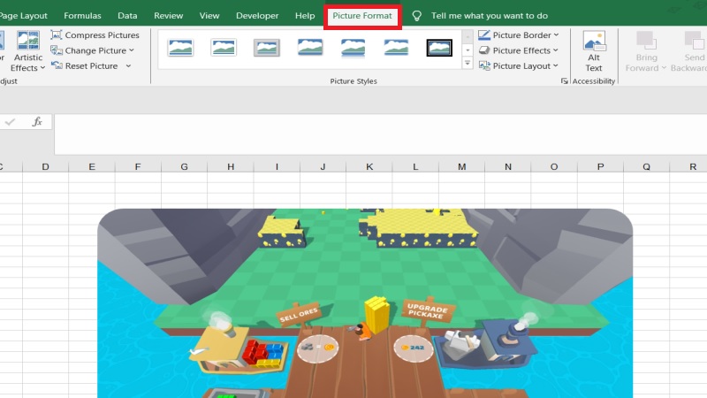Go to the Review tab
The width and height of the screenshot is (707, 398).
pyautogui.click(x=168, y=16)
